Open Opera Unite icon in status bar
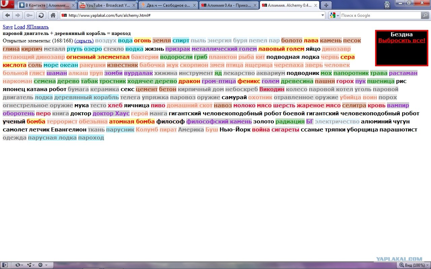431x269 pixels. tap(30, 265)
